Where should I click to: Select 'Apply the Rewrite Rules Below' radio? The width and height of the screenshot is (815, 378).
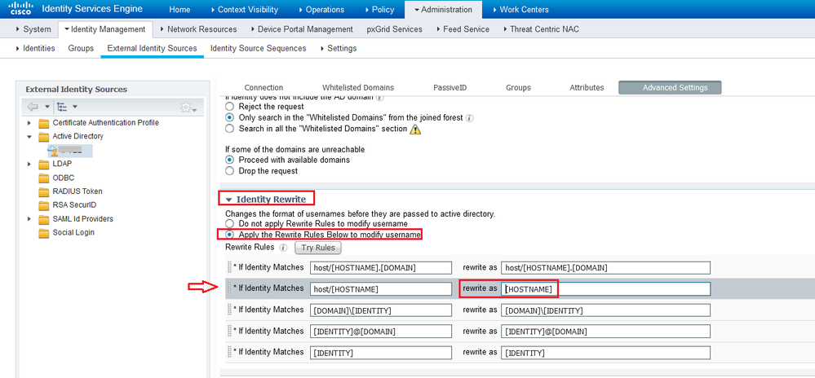pyautogui.click(x=229, y=235)
